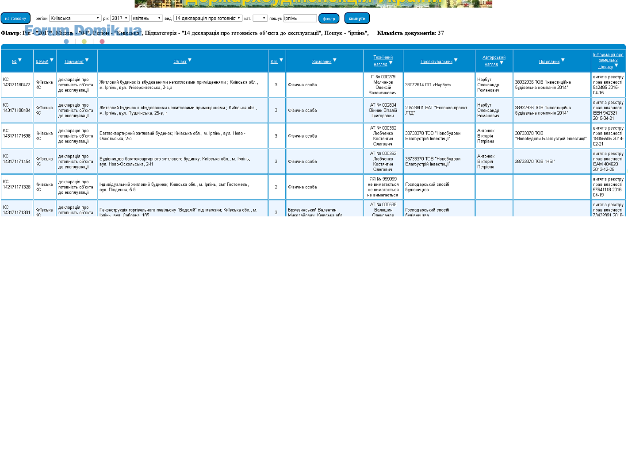Click 'Інформація про земельну ділянку' header link

[x=608, y=61]
